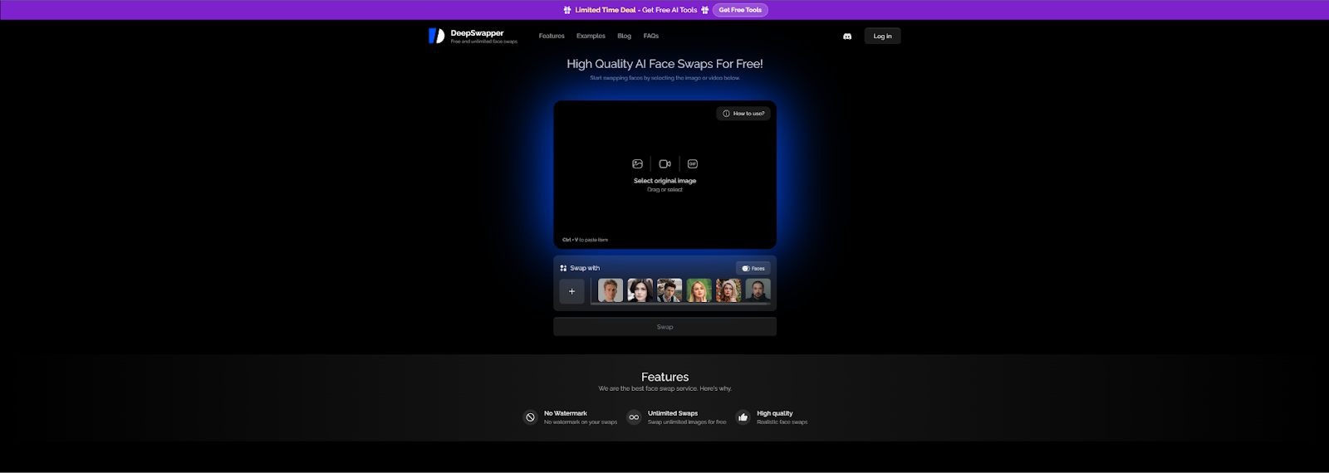
Task: Click the Get Free Tools button
Action: [x=740, y=10]
